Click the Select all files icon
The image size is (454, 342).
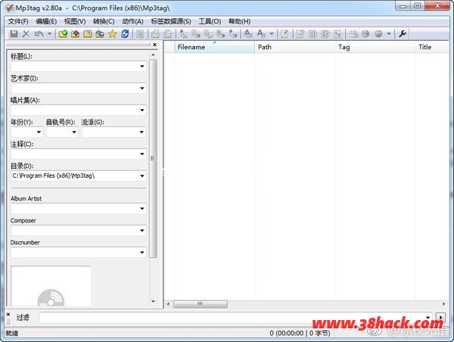point(140,34)
